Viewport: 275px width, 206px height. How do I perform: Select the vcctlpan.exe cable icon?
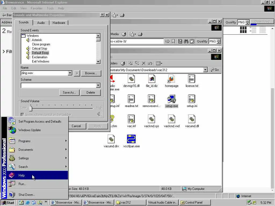(131, 139)
